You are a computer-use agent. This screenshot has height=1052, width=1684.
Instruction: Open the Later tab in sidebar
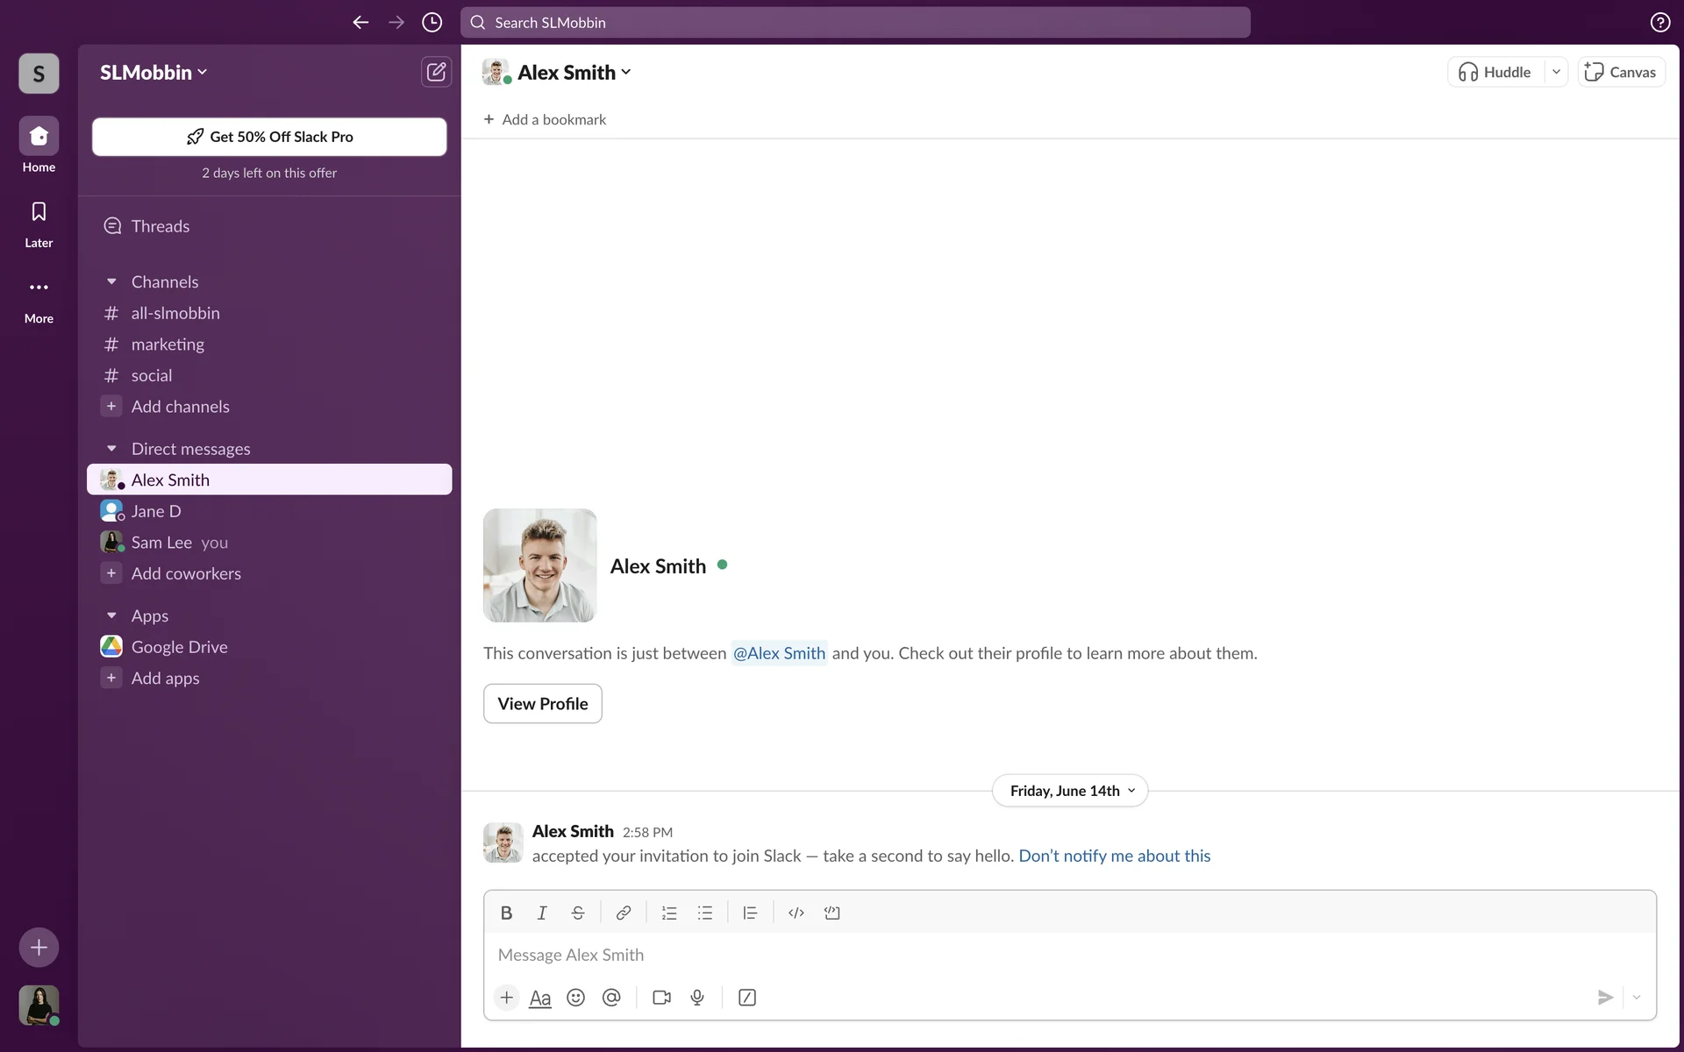pos(39,224)
